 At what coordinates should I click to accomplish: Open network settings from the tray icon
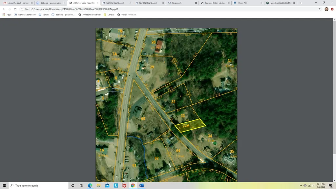tap(309, 186)
